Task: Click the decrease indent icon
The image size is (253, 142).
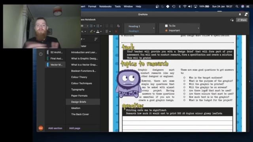Action: 107,26
